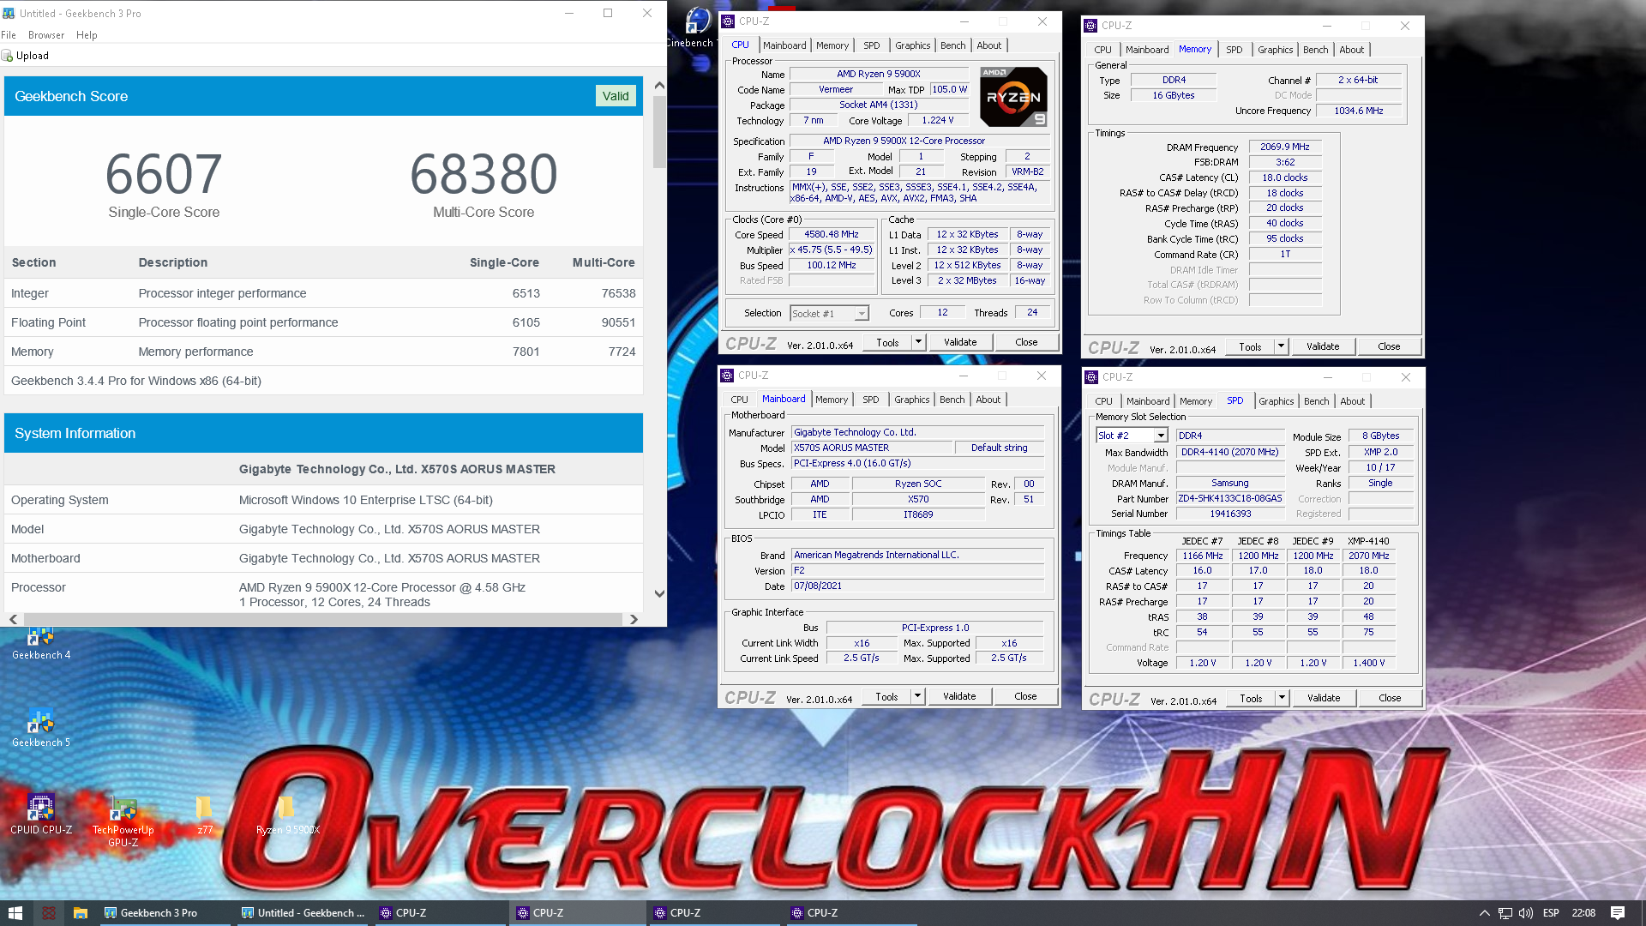Viewport: 1646px width, 926px height.
Task: Expand Tools dropdown arrow in Memory tab window
Action: [x=1281, y=346]
